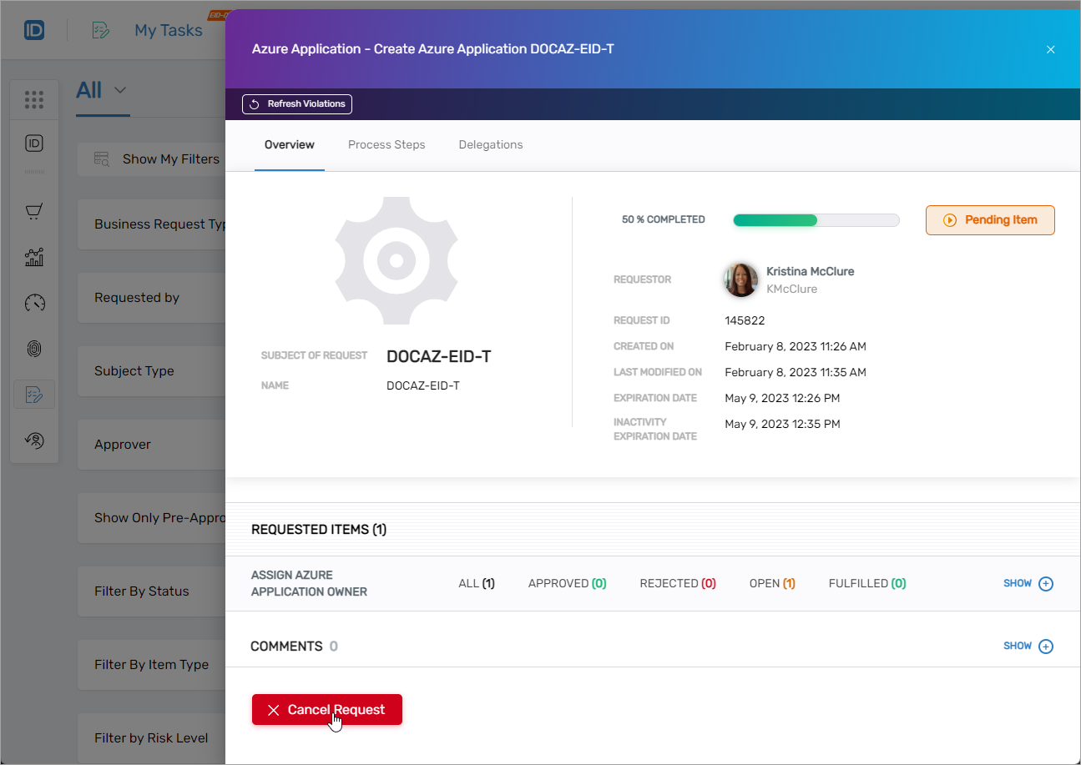The height and width of the screenshot is (765, 1081).
Task: Open the user recertification sidebar icon
Action: coord(34,440)
